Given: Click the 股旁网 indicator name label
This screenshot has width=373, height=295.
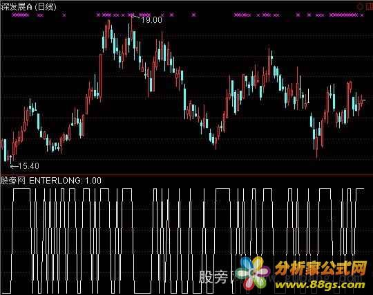Looking at the screenshot, I should coord(13,181).
